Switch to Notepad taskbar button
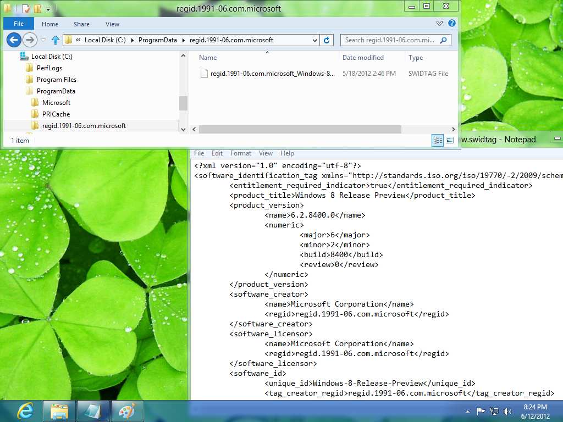563x422 pixels. pos(93,411)
